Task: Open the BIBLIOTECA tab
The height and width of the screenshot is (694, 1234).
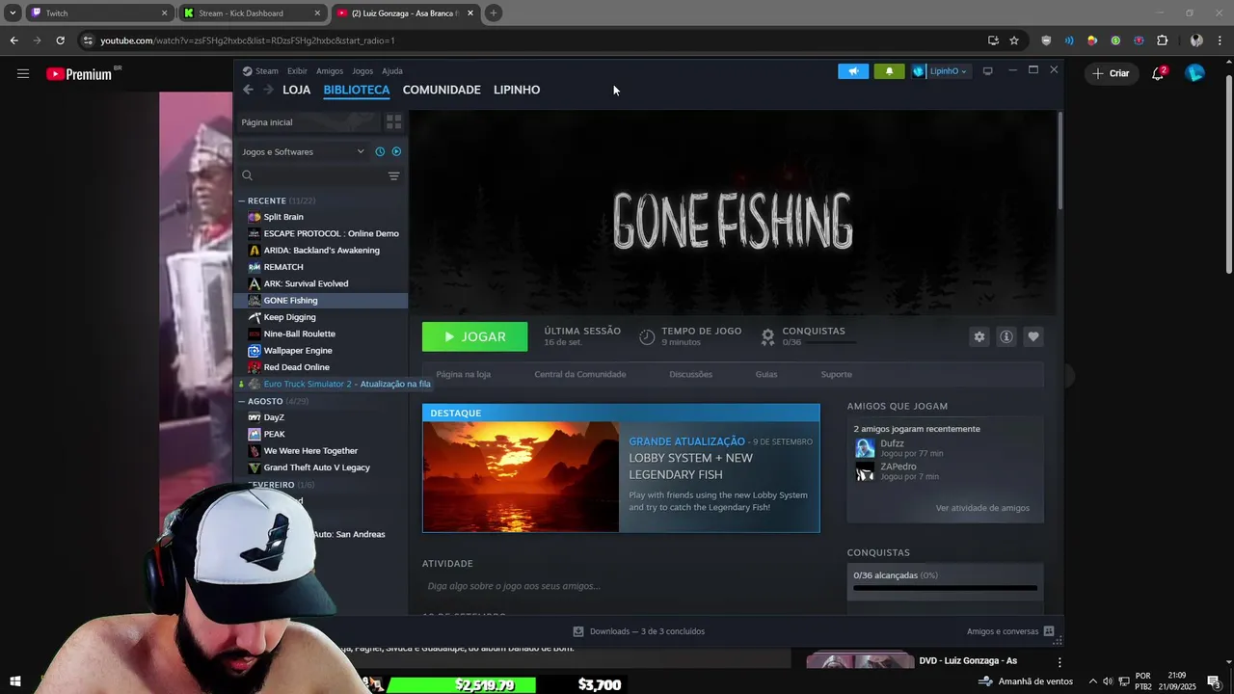Action: 357,90
